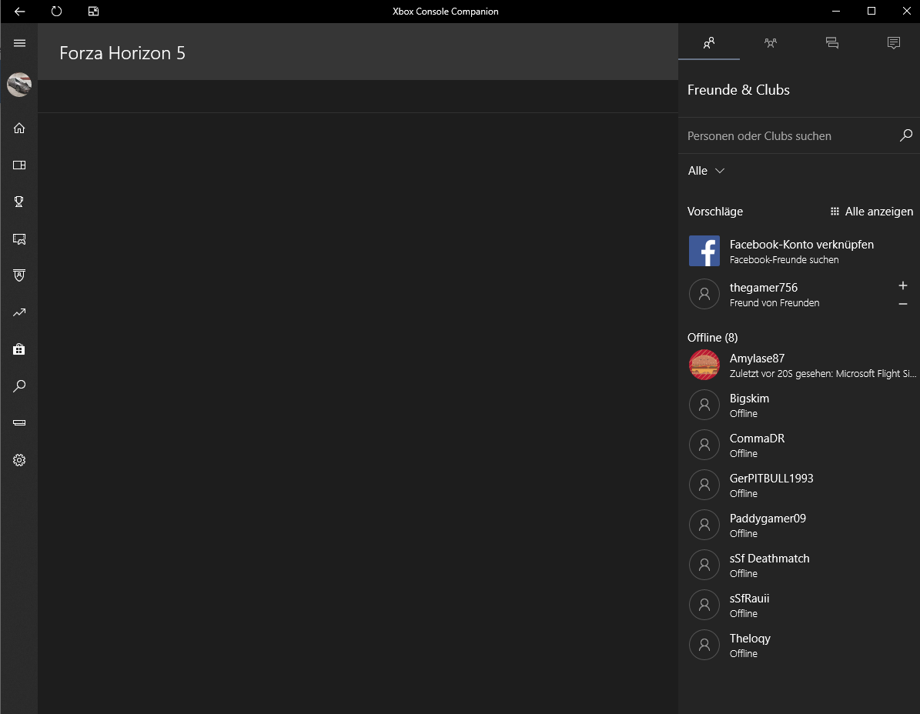Open Clubs shield icon in sidebar

point(19,275)
